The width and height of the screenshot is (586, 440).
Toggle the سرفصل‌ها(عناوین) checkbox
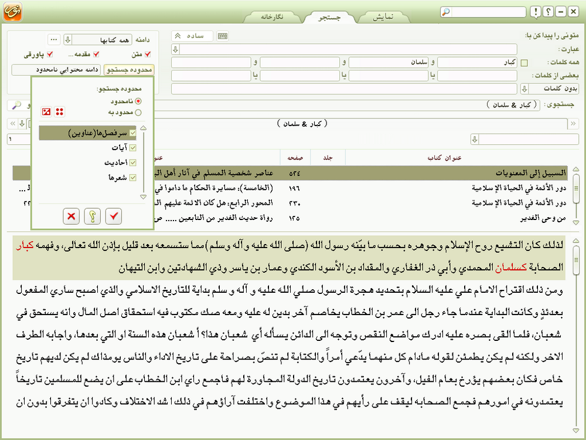click(x=132, y=133)
